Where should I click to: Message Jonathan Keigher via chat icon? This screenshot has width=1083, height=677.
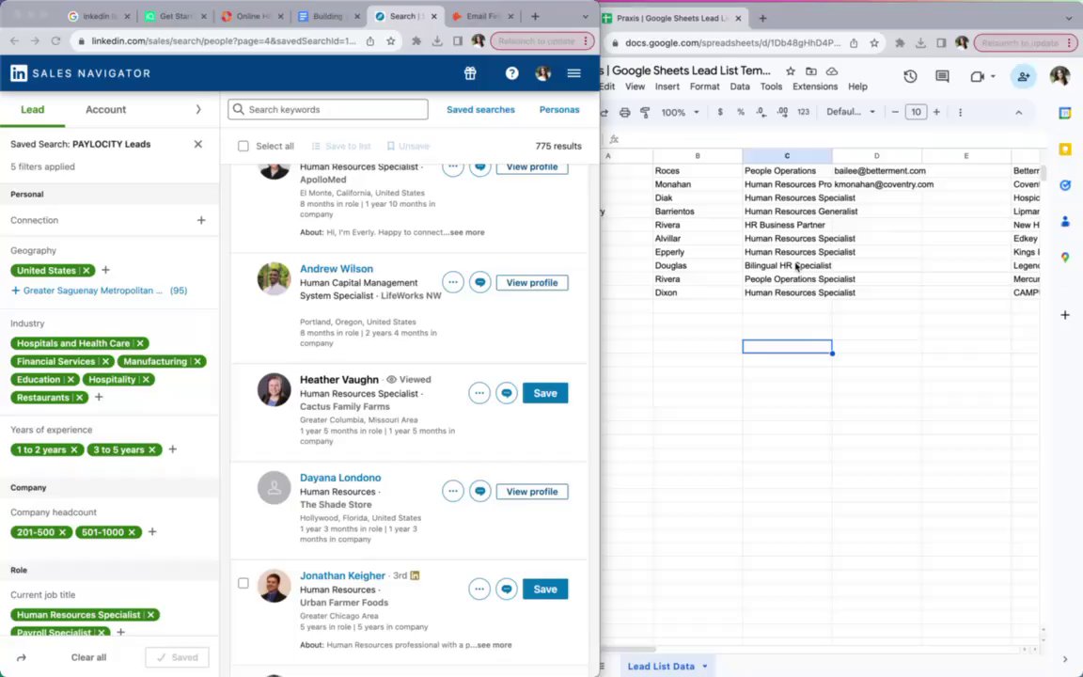pyautogui.click(x=507, y=590)
